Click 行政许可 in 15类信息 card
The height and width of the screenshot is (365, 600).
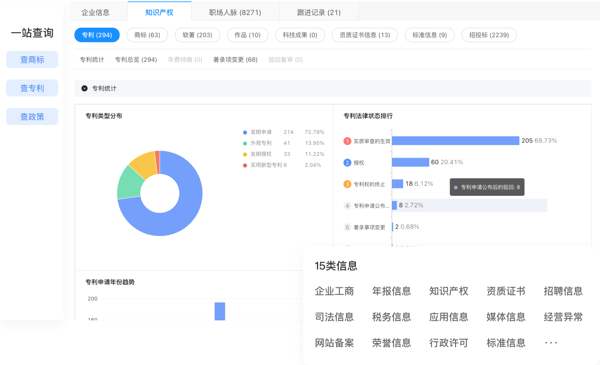pyautogui.click(x=449, y=343)
